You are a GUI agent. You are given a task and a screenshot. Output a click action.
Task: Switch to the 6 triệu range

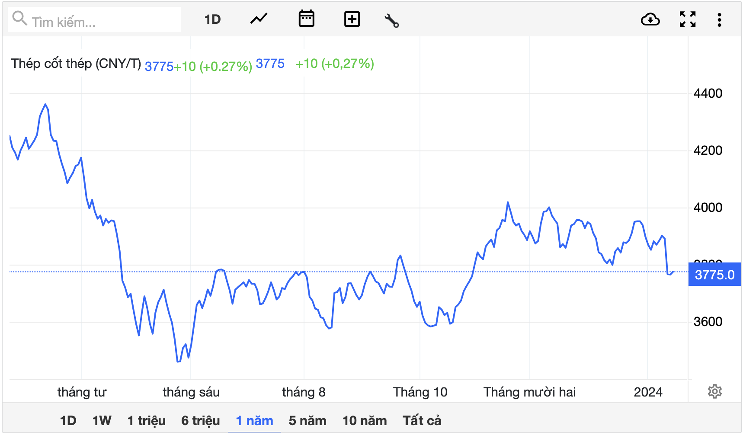pos(200,420)
